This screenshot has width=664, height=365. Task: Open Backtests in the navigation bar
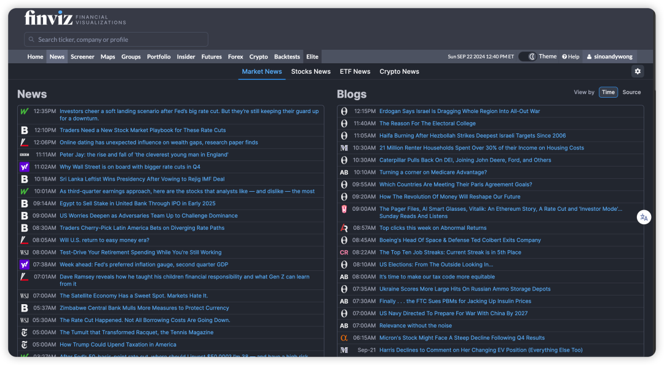287,57
